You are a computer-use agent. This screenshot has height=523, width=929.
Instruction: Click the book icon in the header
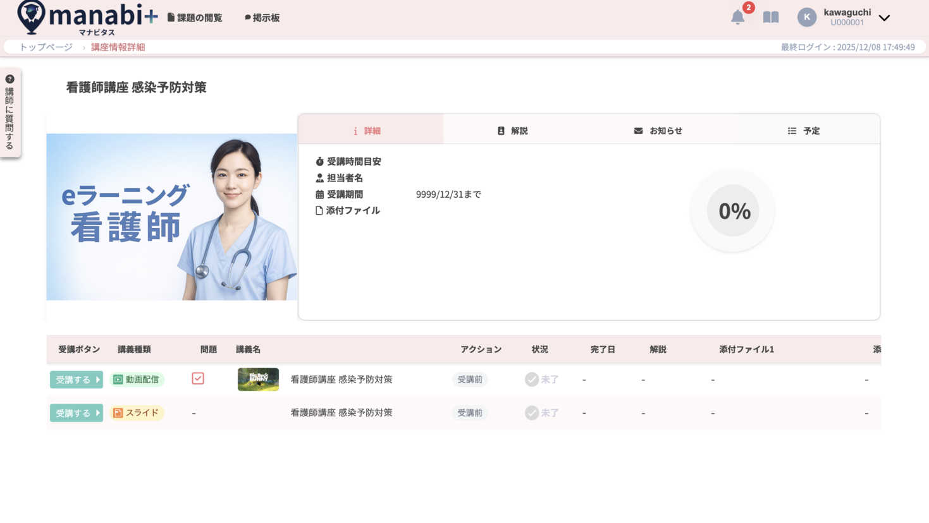pyautogui.click(x=771, y=17)
